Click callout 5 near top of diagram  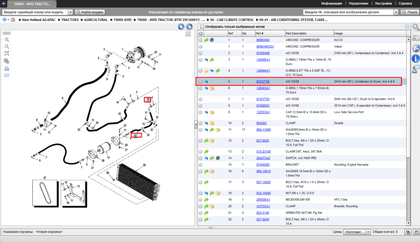click(x=147, y=100)
